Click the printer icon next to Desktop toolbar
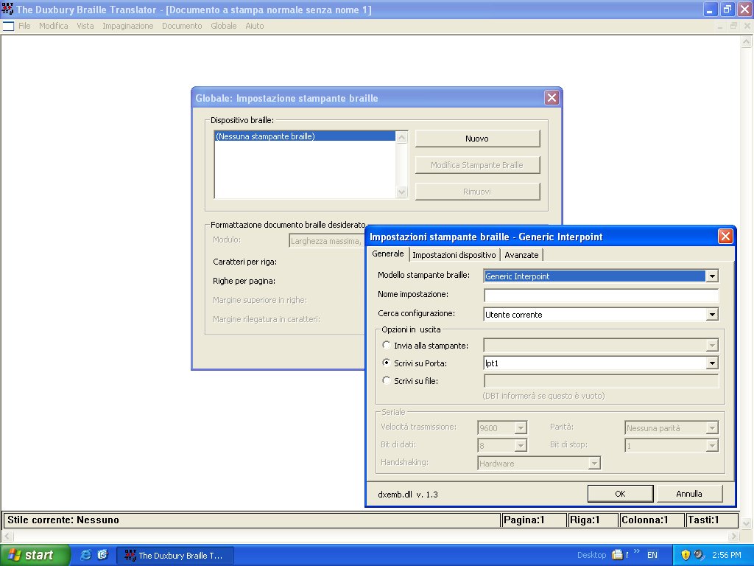 pos(617,555)
